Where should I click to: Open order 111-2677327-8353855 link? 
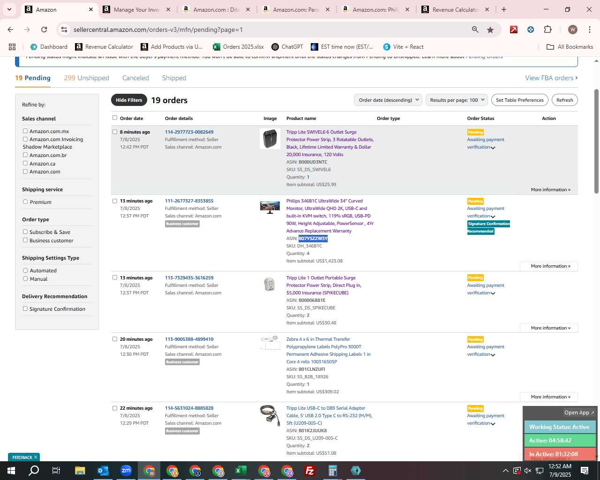click(x=189, y=201)
